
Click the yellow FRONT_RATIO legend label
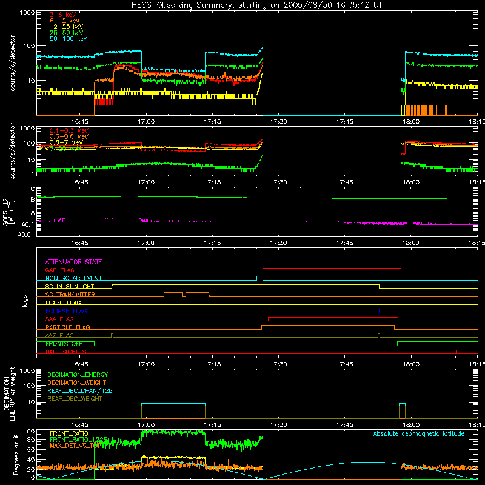(69, 433)
